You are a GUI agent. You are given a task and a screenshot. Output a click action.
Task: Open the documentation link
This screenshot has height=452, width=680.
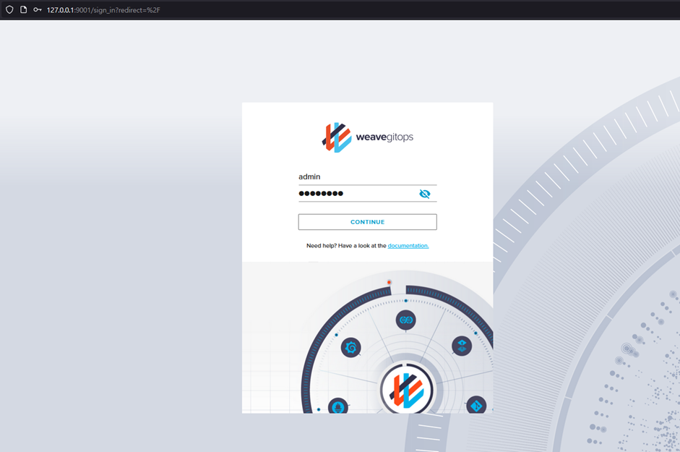(x=408, y=246)
